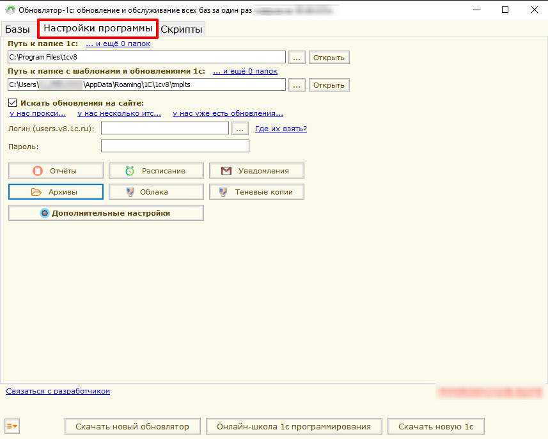Click the Логин input field

[165, 128]
